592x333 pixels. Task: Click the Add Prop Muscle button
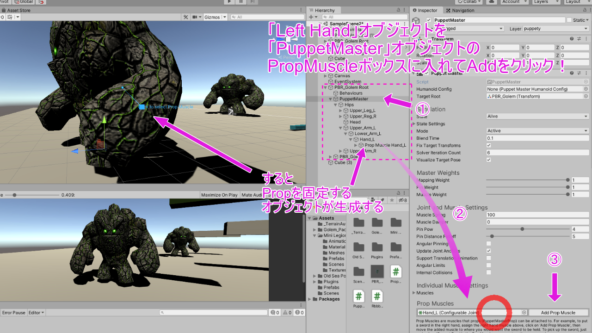point(558,313)
